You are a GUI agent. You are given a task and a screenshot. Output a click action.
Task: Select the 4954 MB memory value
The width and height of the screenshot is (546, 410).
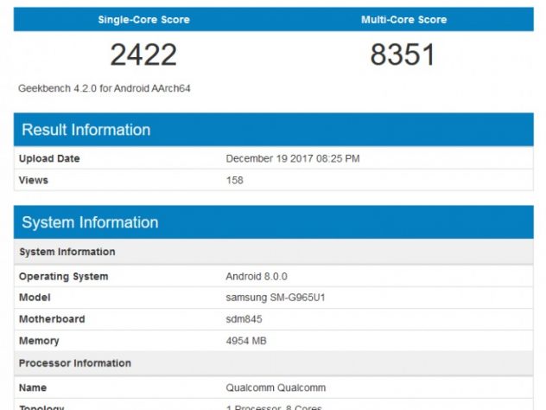click(246, 341)
